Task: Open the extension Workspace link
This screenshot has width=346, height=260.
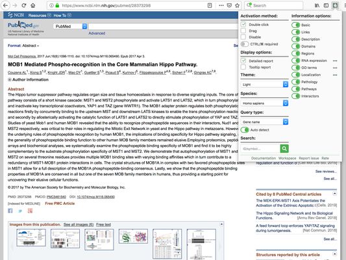Action: click(287, 158)
